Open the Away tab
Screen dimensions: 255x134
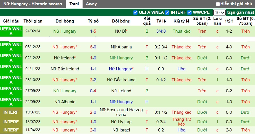(x=91, y=4)
